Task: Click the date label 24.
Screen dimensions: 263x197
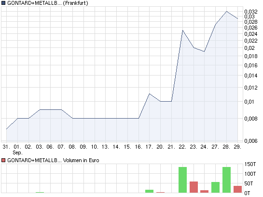Action: (x=204, y=147)
